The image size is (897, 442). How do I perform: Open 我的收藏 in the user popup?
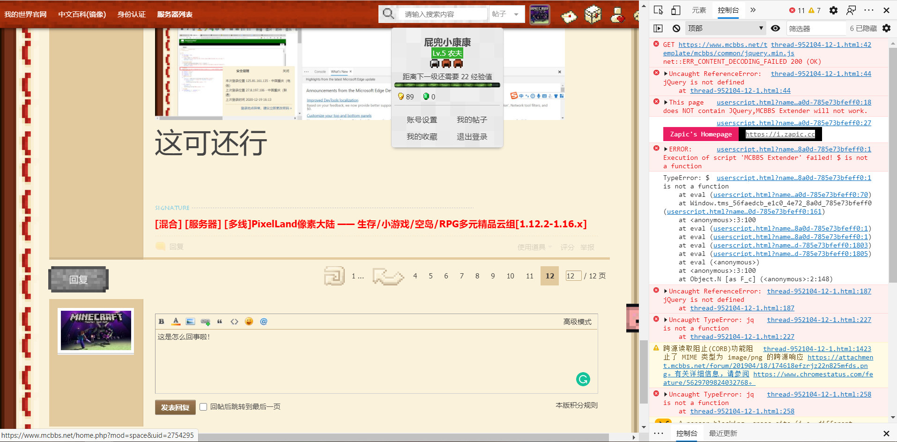point(422,137)
